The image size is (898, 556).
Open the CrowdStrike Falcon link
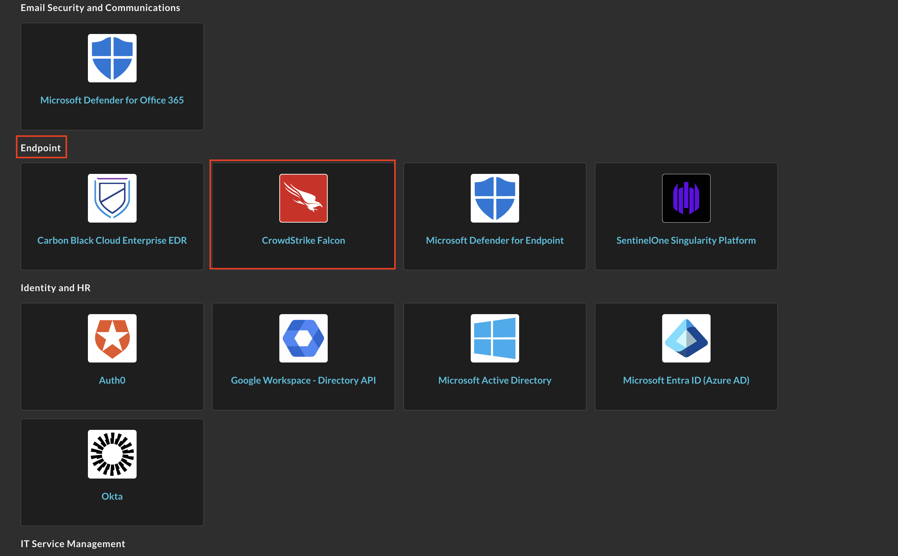click(304, 240)
